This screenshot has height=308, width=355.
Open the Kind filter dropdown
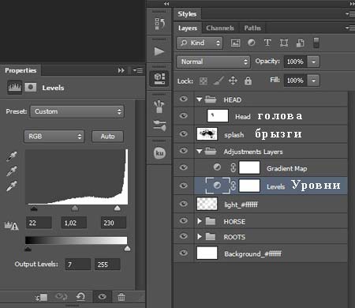pyautogui.click(x=200, y=43)
